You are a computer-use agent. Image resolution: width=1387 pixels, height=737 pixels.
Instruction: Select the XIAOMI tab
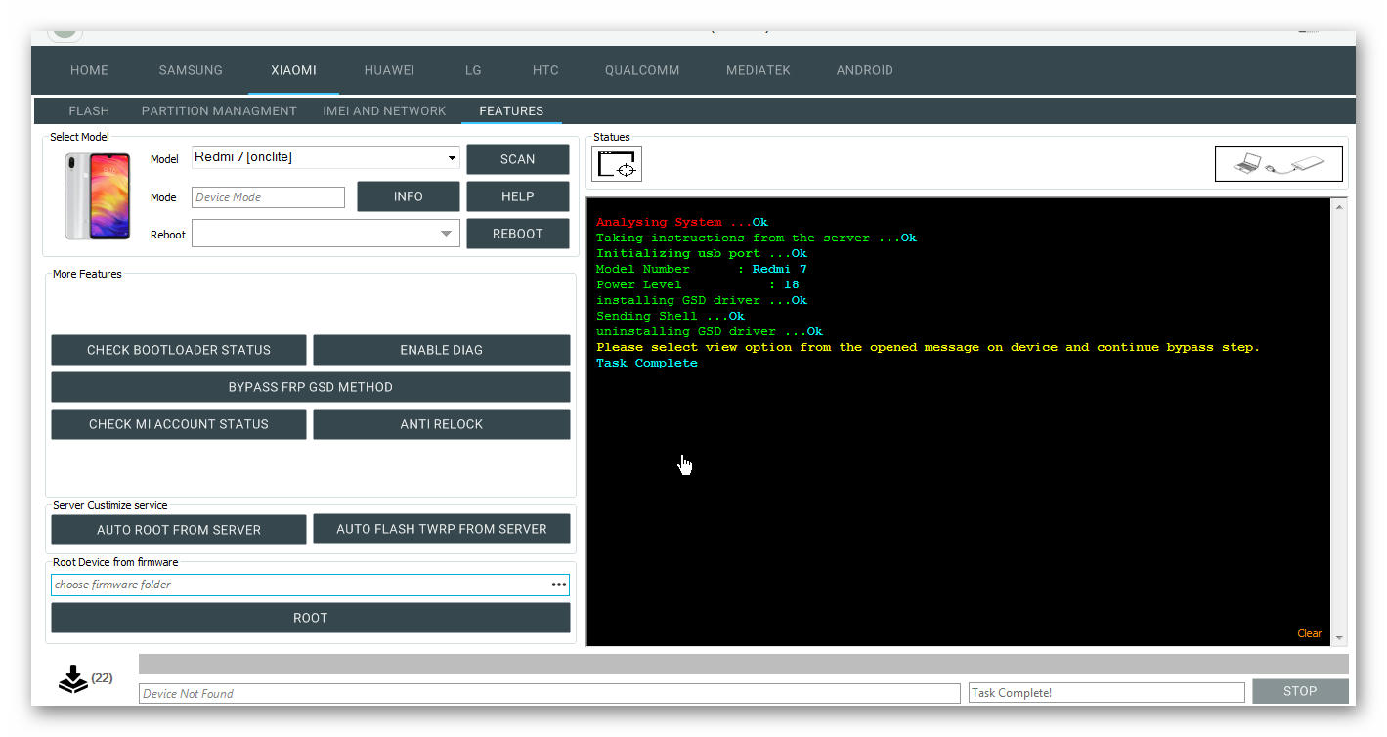tap(293, 70)
